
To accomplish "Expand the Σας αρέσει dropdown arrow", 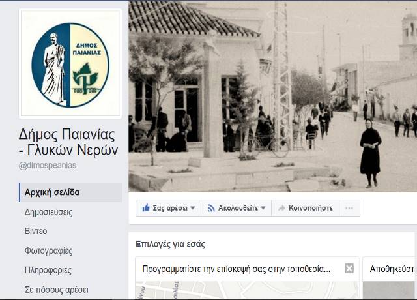I will click(193, 208).
